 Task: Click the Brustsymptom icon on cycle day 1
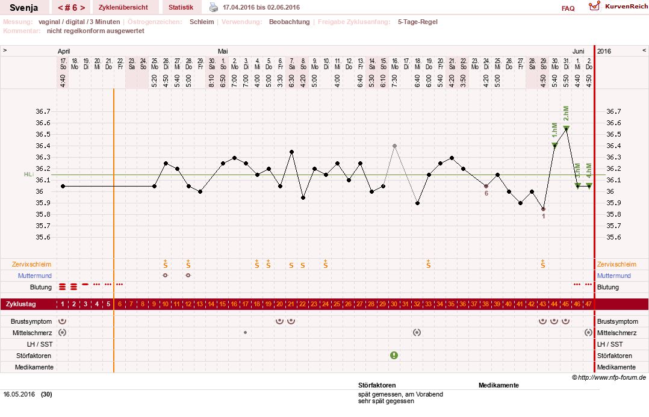[x=63, y=321]
